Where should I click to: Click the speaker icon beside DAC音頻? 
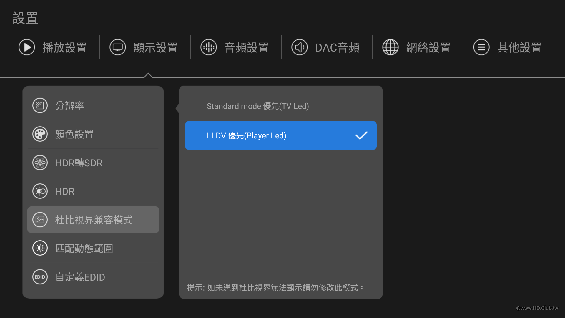[x=300, y=47]
